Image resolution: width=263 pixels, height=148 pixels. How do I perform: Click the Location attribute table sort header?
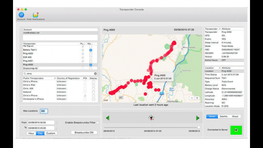click(213, 68)
